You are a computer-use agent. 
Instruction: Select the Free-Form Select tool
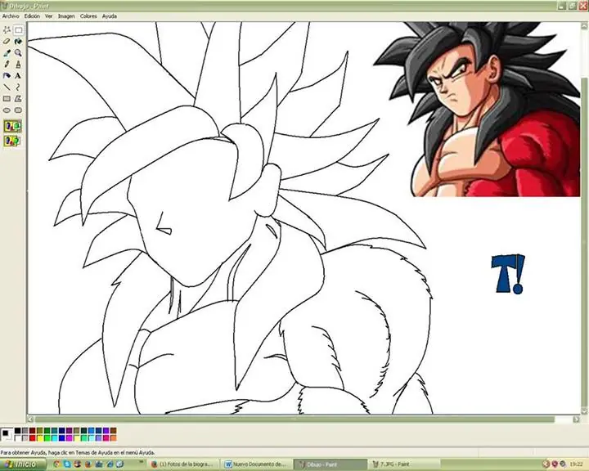pos(7,30)
